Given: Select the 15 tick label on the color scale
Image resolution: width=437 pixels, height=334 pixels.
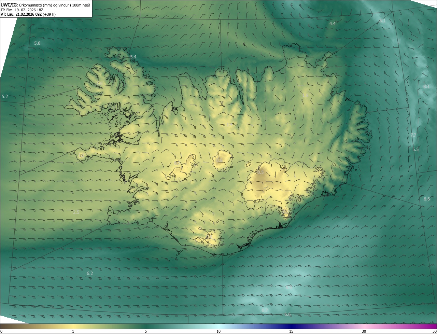Looking at the screenshot, I should [x=291, y=331].
